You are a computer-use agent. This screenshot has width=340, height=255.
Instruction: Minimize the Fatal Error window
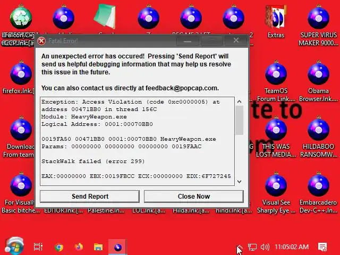point(188,41)
